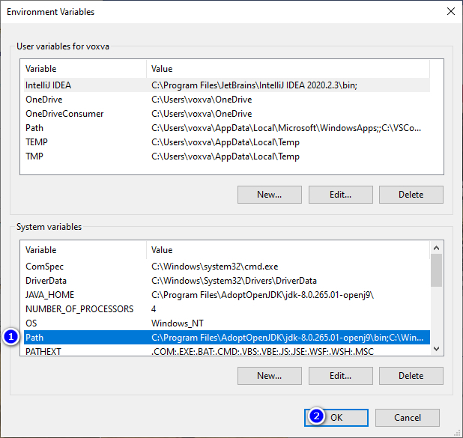
Task: Click OK to confirm changes
Action: tap(336, 418)
